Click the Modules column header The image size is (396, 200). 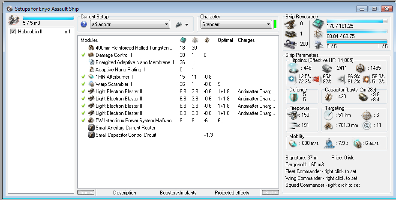pyautogui.click(x=89, y=40)
